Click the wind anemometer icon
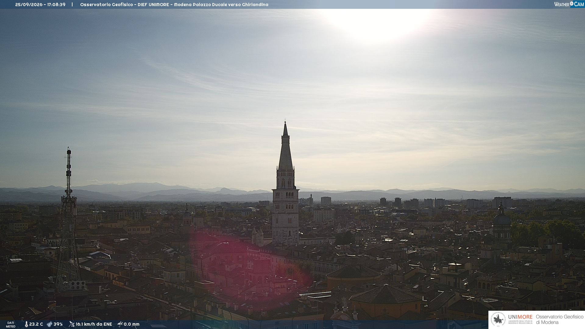Screen dimensions: 585x329 point(72,324)
